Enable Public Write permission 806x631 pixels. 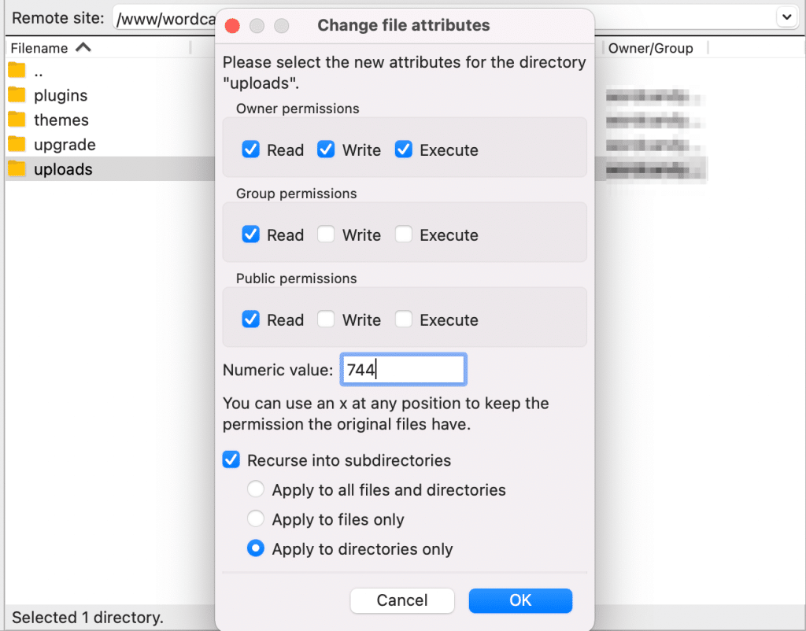click(x=325, y=319)
